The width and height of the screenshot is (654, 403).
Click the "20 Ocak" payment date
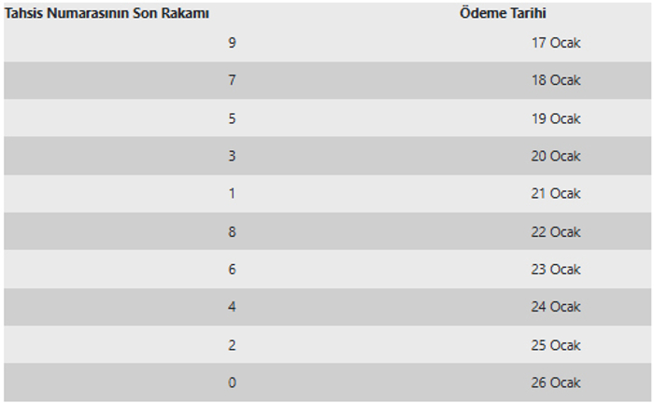click(x=556, y=156)
